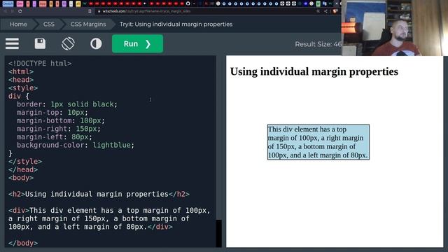Click the browser back arrow
Image resolution: width=448 pixels, height=252 pixels.
click(x=5, y=11)
